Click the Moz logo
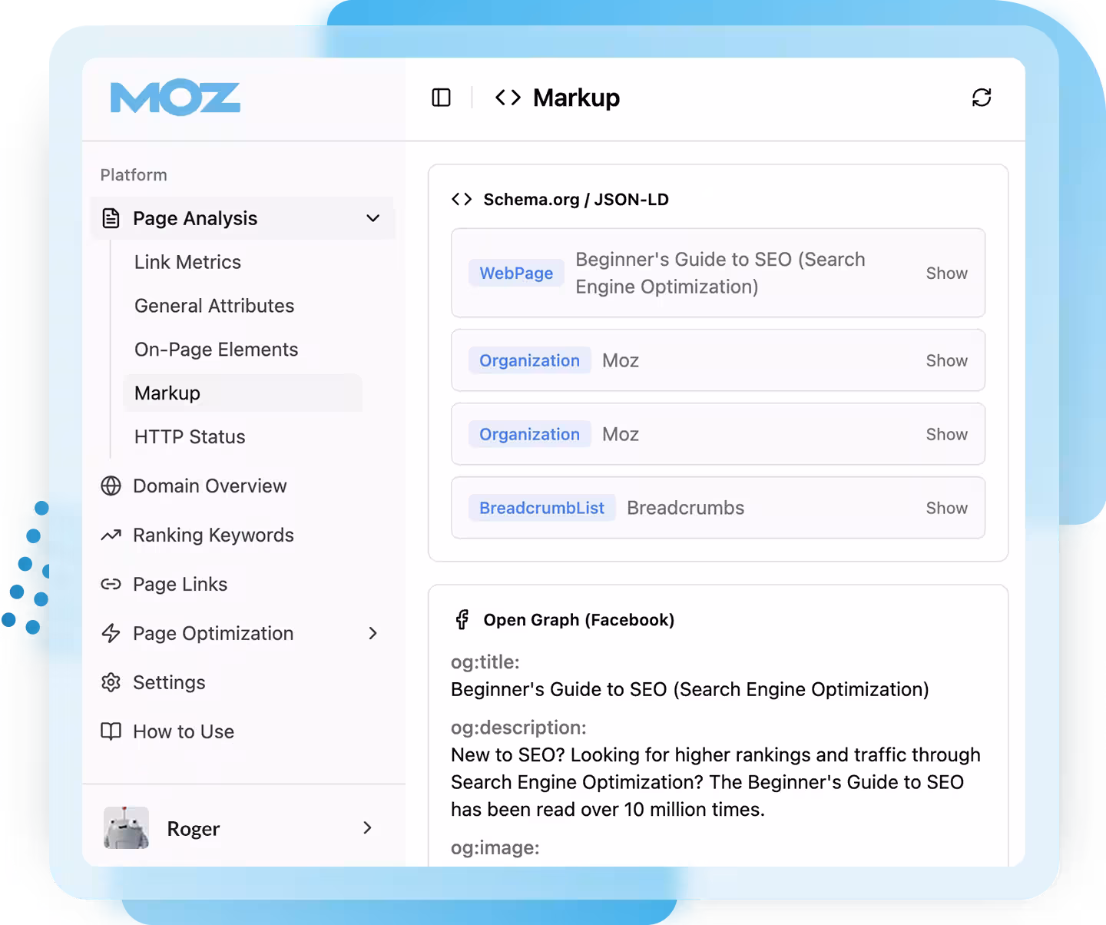The height and width of the screenshot is (925, 1106). 175,98
